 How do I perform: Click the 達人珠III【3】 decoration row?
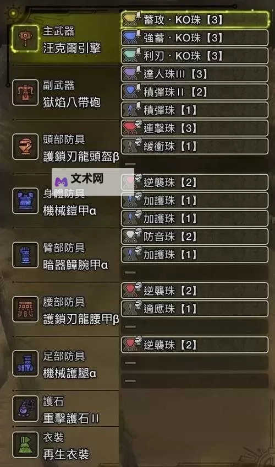click(x=195, y=74)
